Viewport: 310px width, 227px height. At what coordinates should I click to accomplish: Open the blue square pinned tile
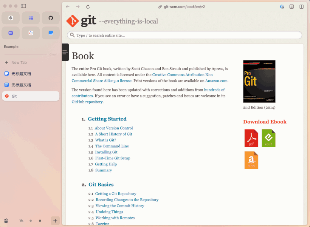pyautogui.click(x=51, y=33)
